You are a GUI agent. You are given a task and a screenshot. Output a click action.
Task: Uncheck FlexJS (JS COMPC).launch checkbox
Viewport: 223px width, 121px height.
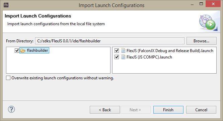[x=117, y=57]
